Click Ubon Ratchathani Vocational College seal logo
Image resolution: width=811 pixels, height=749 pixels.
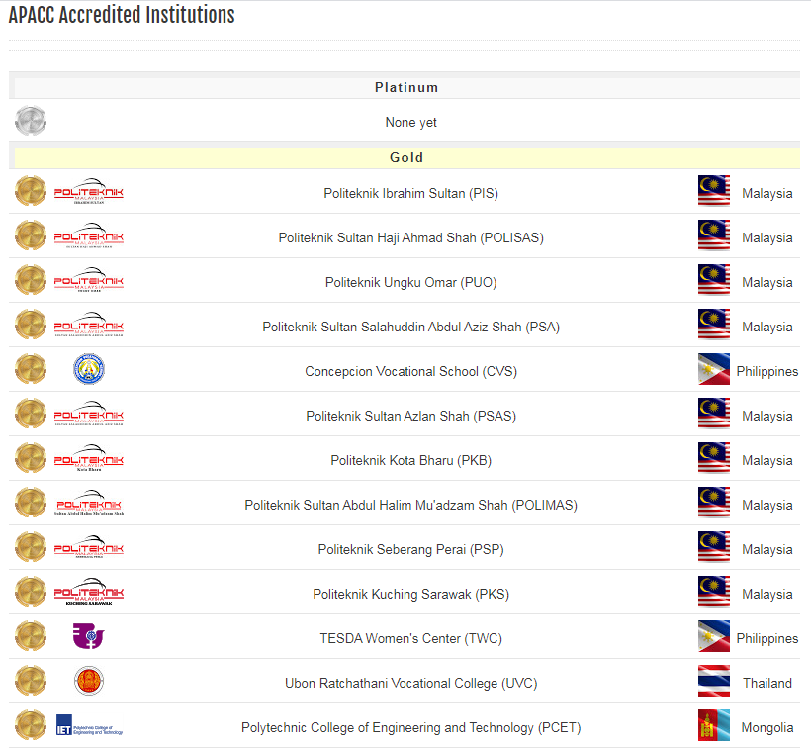pyautogui.click(x=89, y=682)
